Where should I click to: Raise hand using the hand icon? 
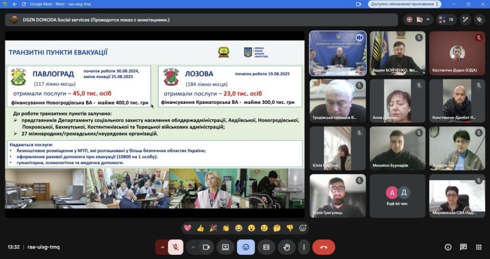(x=287, y=247)
